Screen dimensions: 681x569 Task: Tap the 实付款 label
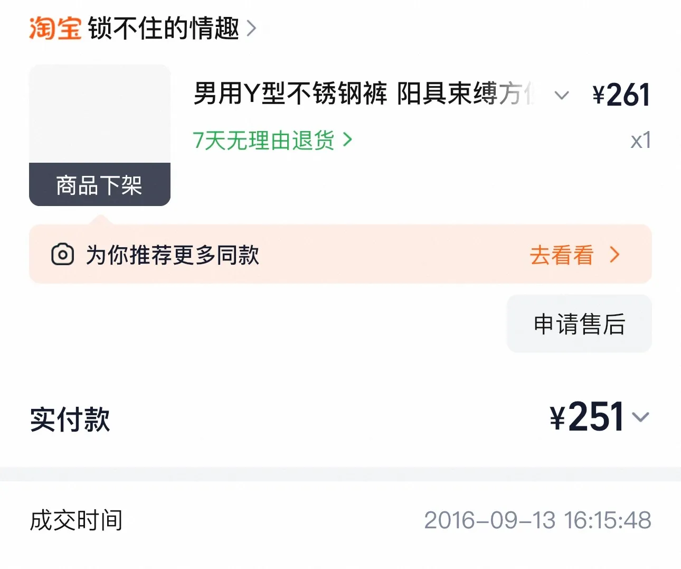[x=70, y=419]
